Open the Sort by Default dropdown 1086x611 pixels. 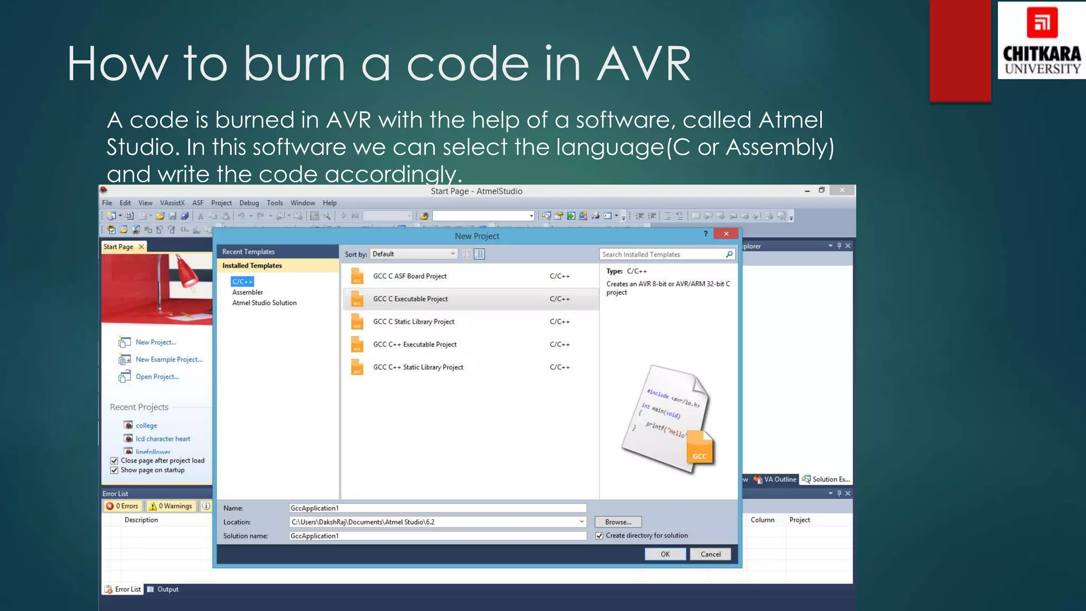tap(414, 254)
